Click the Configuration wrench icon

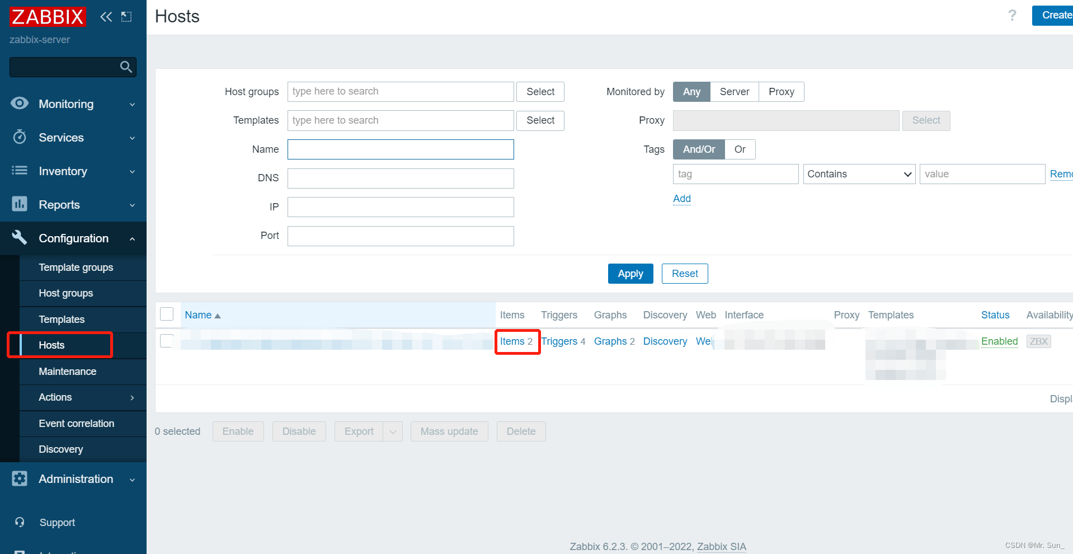click(19, 238)
